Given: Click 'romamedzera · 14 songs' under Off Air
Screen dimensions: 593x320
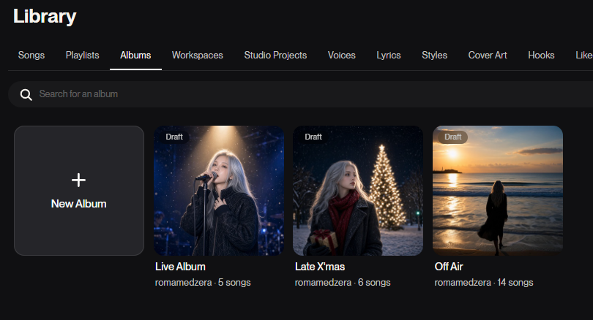Looking at the screenshot, I should pos(484,283).
